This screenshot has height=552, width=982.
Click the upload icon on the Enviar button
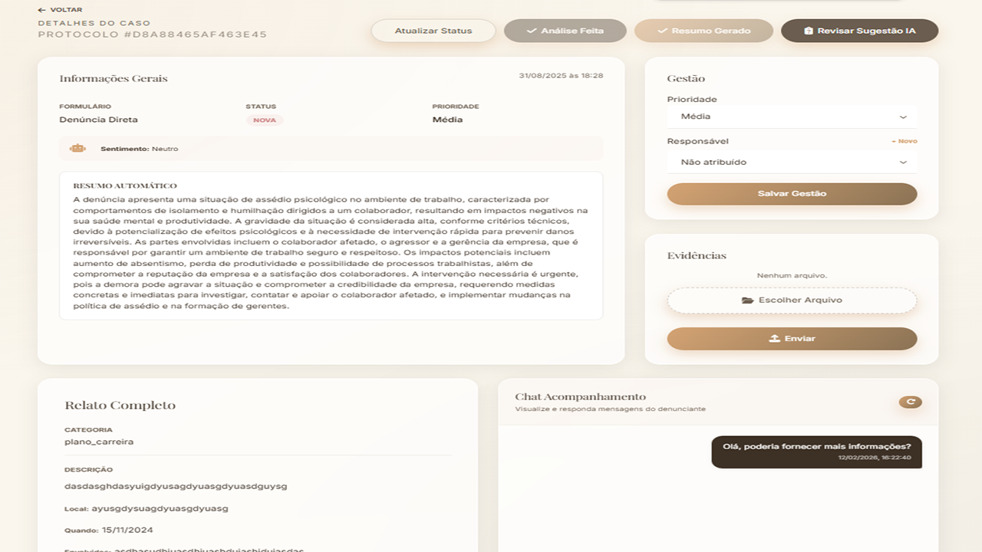point(775,338)
